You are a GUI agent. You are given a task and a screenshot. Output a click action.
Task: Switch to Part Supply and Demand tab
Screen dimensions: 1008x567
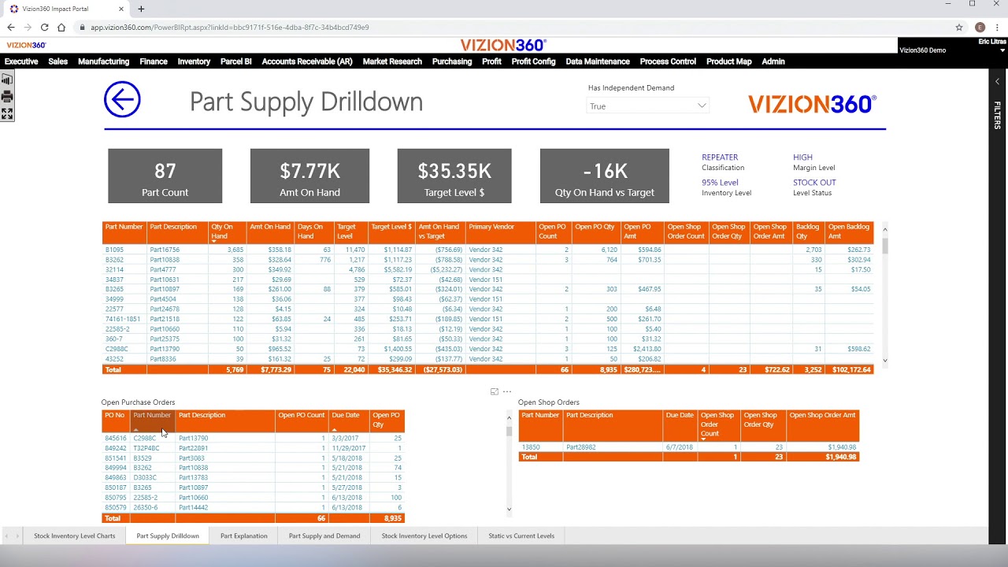(324, 535)
